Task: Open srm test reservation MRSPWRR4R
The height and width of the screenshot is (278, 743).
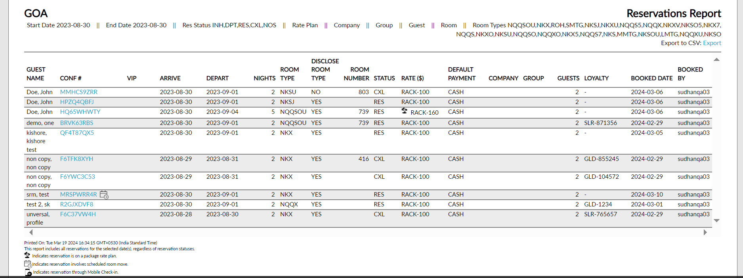Action: (x=78, y=195)
